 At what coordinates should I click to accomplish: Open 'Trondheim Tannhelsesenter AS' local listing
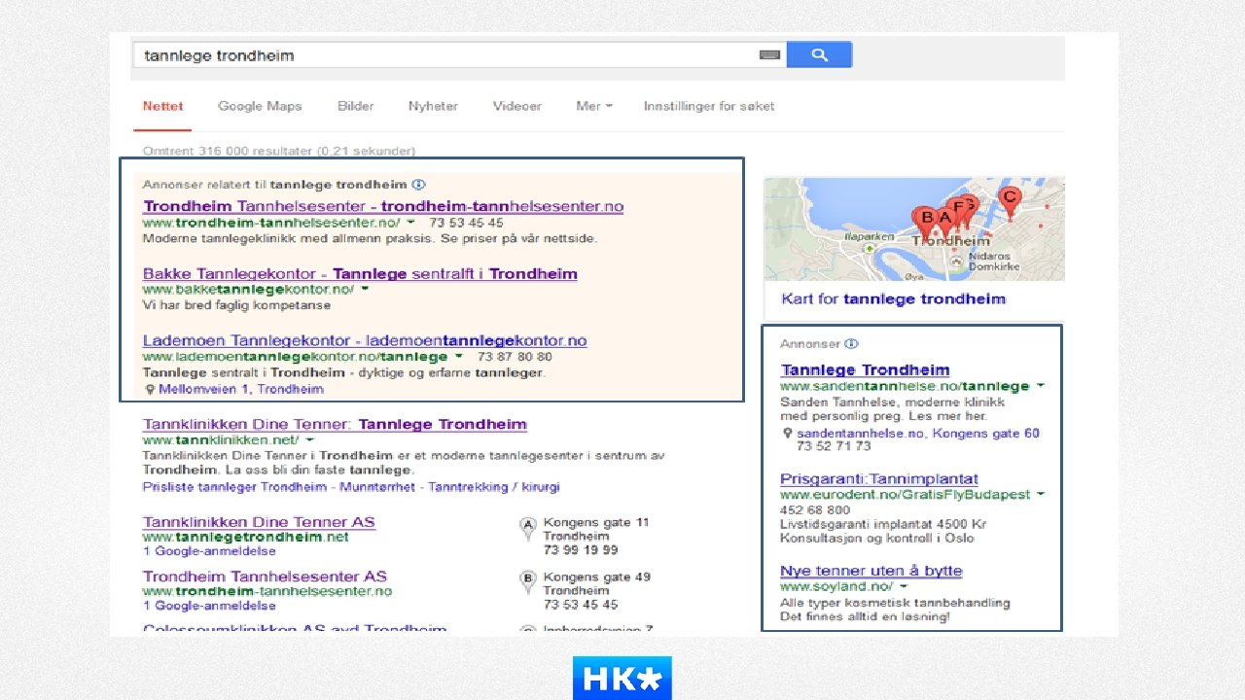coord(265,577)
